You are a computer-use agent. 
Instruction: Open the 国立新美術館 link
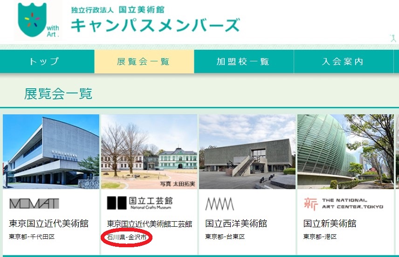(330, 224)
